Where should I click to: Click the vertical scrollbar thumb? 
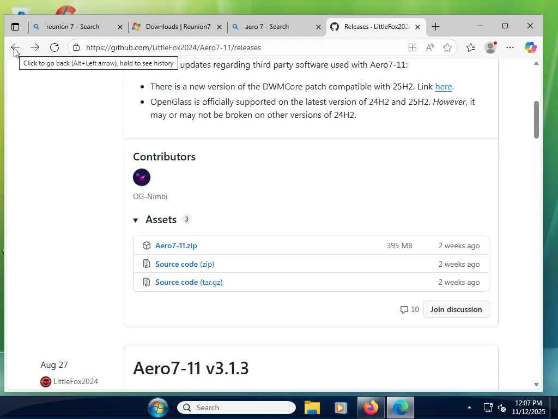pos(536,119)
